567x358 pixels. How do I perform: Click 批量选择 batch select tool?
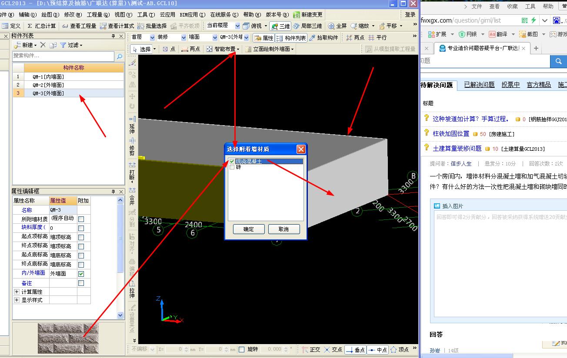coord(153,26)
